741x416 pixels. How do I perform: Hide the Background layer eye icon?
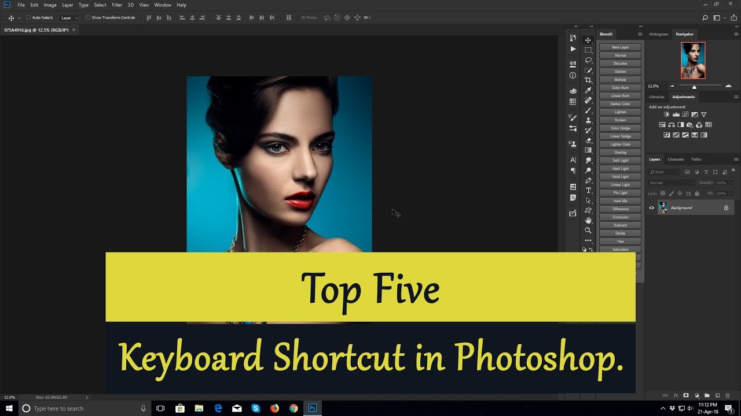[x=651, y=207]
